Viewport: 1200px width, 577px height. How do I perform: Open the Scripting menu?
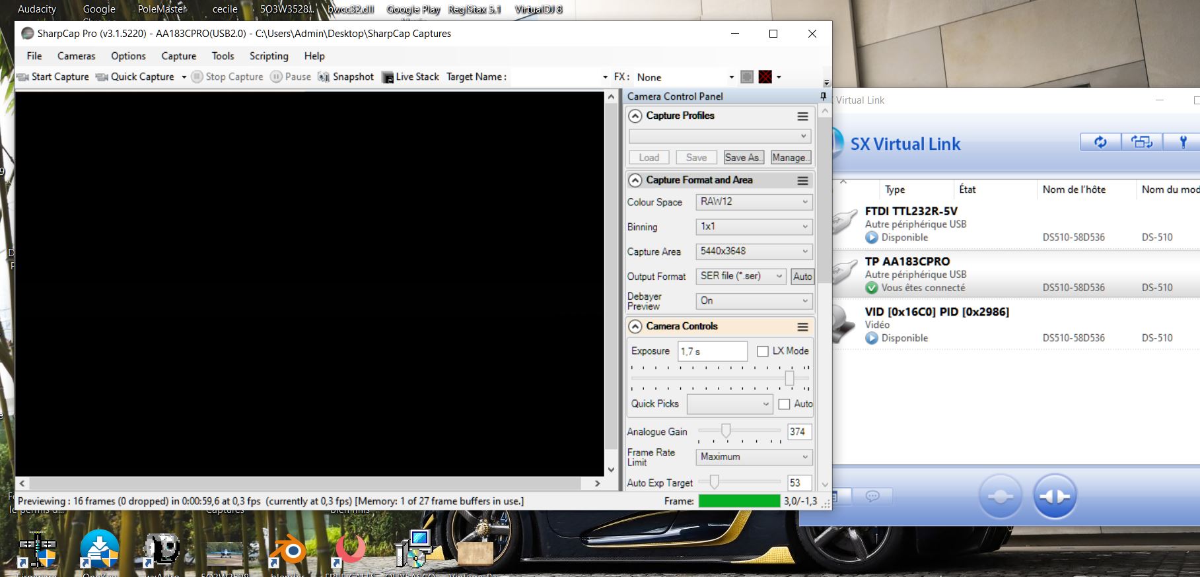pos(269,56)
